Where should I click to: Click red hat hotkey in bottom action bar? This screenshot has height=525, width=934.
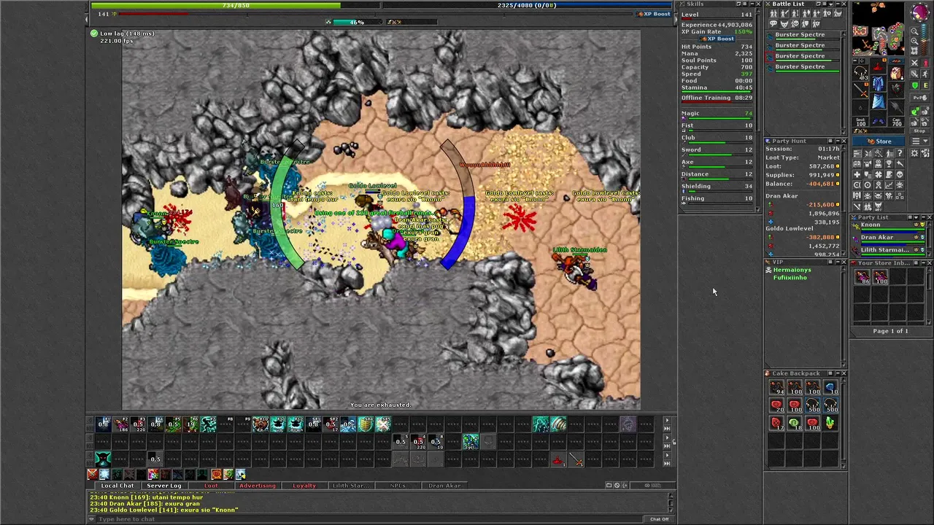(x=558, y=459)
